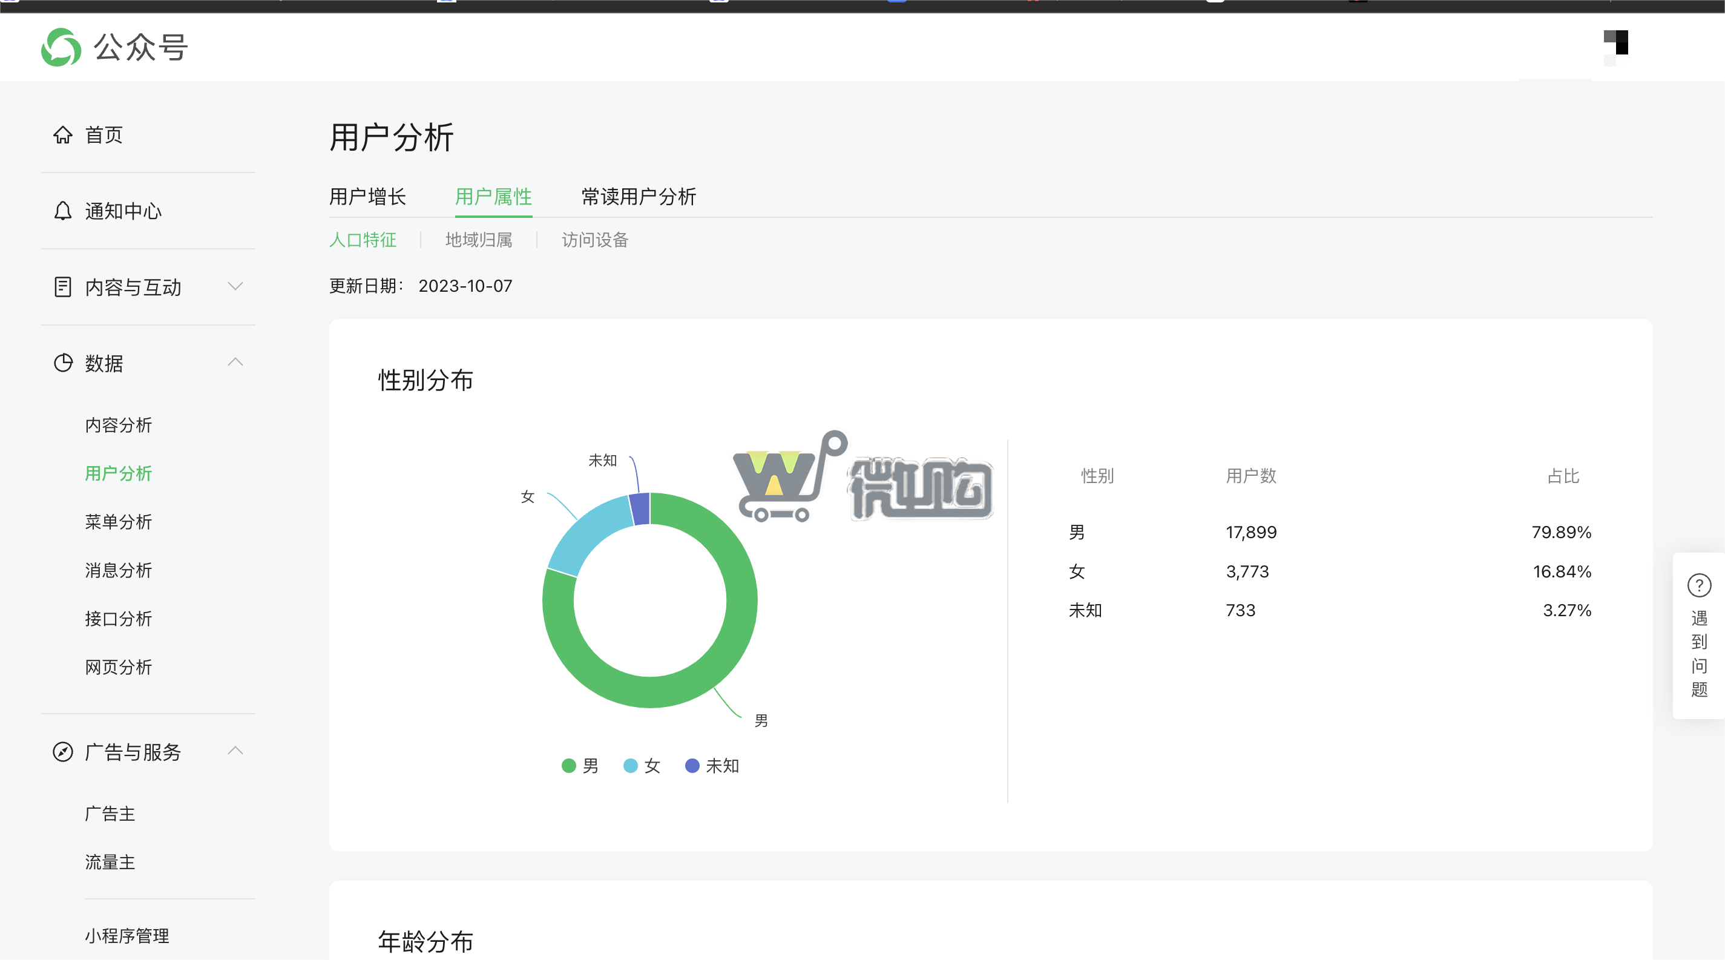
Task: Open the 遇到问题 help question mark icon
Action: (x=1699, y=585)
